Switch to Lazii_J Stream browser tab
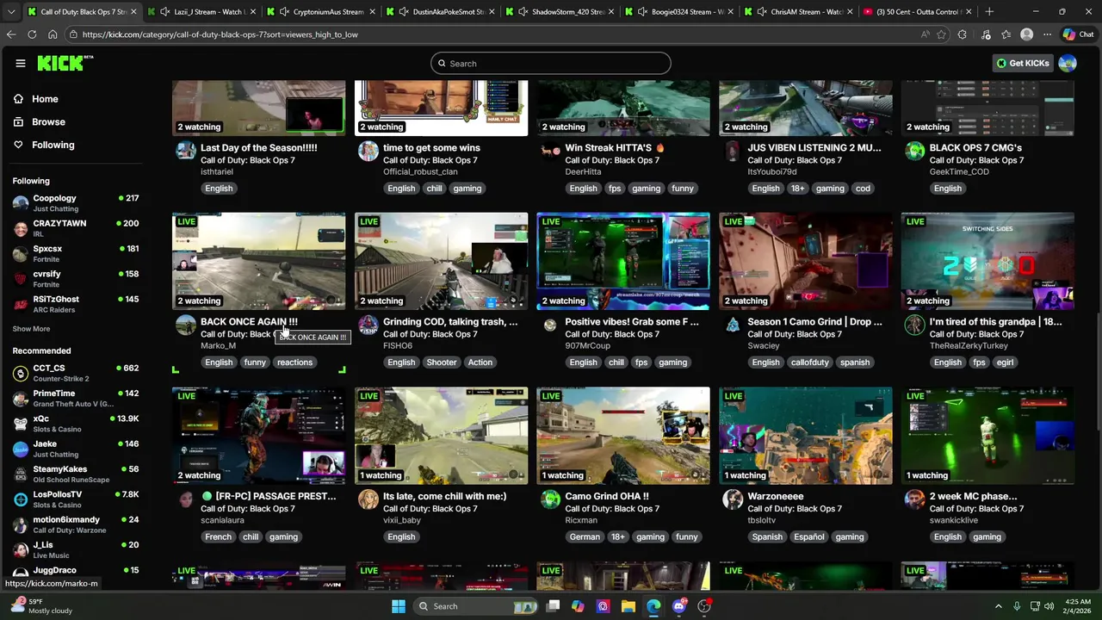1102x620 pixels. click(202, 12)
